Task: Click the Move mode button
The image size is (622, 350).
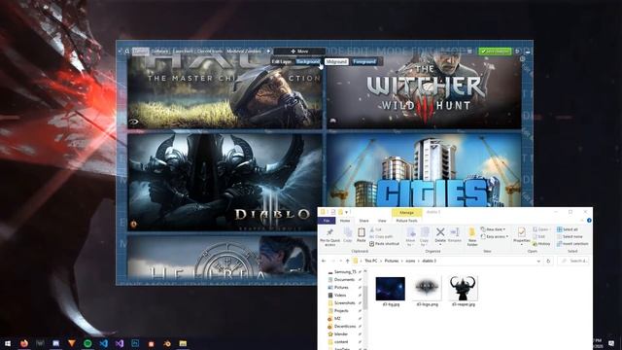Action: pos(299,52)
